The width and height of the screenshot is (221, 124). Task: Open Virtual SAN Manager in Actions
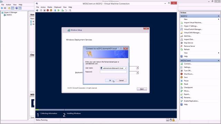click(192, 33)
